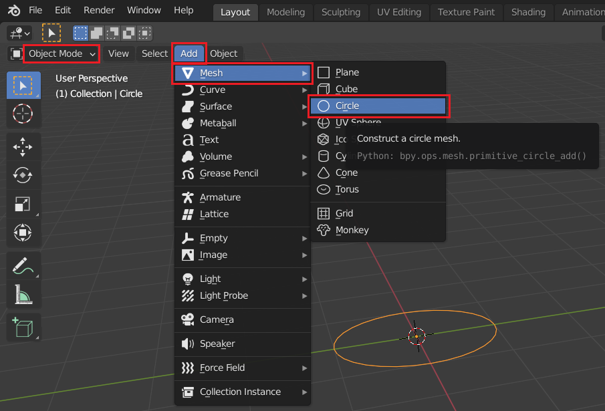This screenshot has height=411, width=605.
Task: Add an Armature object
Action: click(242, 197)
